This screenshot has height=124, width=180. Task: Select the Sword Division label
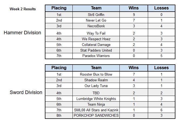click(26, 92)
